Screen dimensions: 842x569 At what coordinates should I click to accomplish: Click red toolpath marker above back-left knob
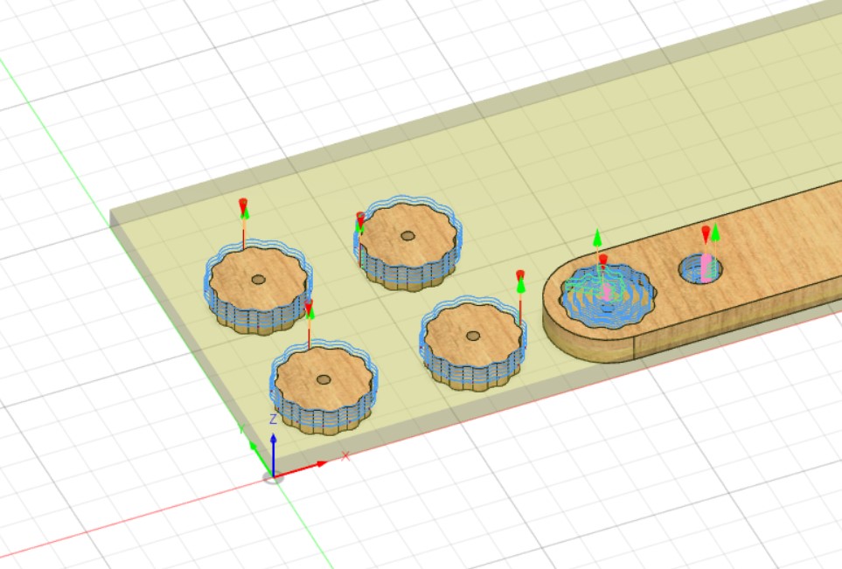click(243, 204)
